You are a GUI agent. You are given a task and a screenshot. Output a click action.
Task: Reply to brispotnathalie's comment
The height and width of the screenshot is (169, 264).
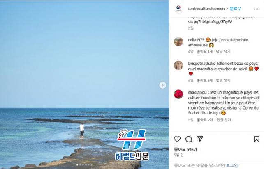[223, 81]
